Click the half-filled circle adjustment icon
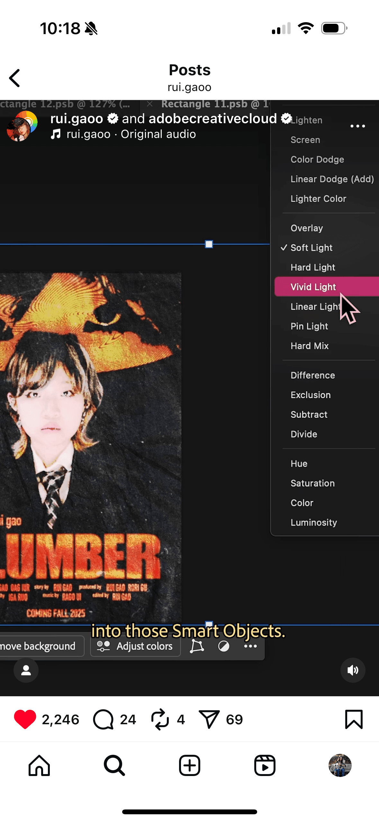Image resolution: width=379 pixels, height=822 pixels. pos(224,646)
